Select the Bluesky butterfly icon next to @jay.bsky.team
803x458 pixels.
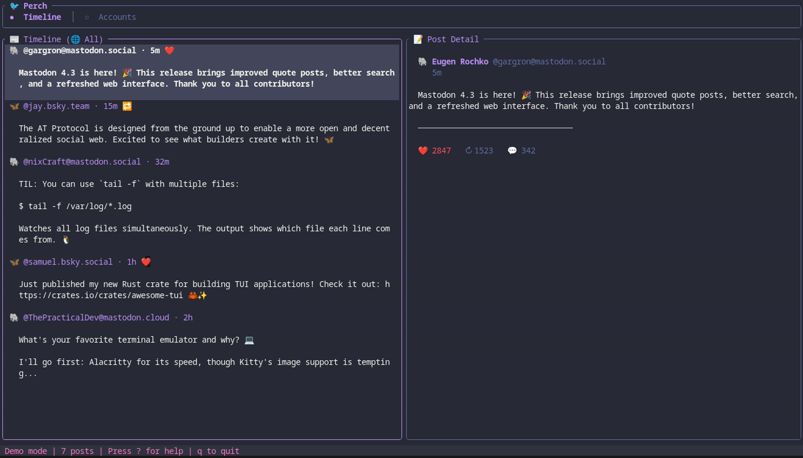14,106
